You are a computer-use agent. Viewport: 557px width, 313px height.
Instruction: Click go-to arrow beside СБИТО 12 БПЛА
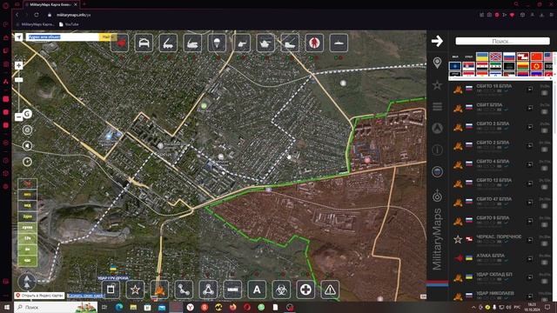[530, 183]
